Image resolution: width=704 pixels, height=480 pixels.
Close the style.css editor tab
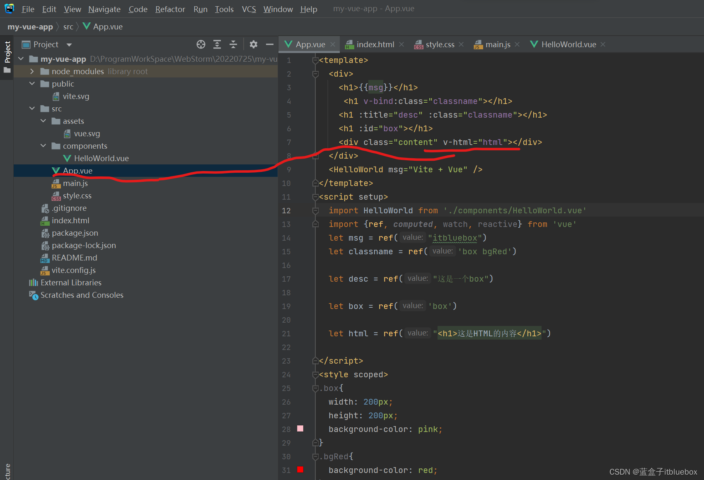click(x=461, y=44)
